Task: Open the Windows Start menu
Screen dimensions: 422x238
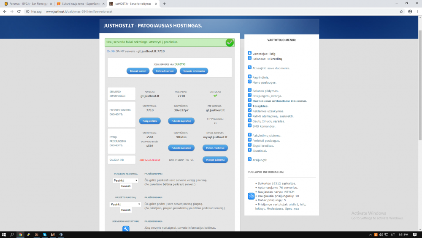Action: coord(4,235)
